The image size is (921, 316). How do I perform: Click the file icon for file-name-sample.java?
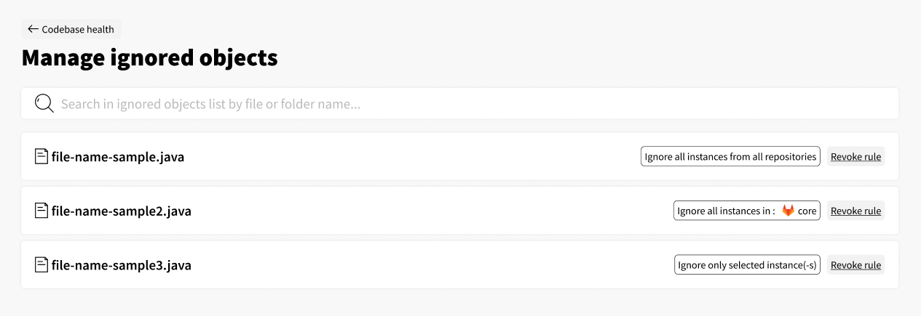coord(41,156)
